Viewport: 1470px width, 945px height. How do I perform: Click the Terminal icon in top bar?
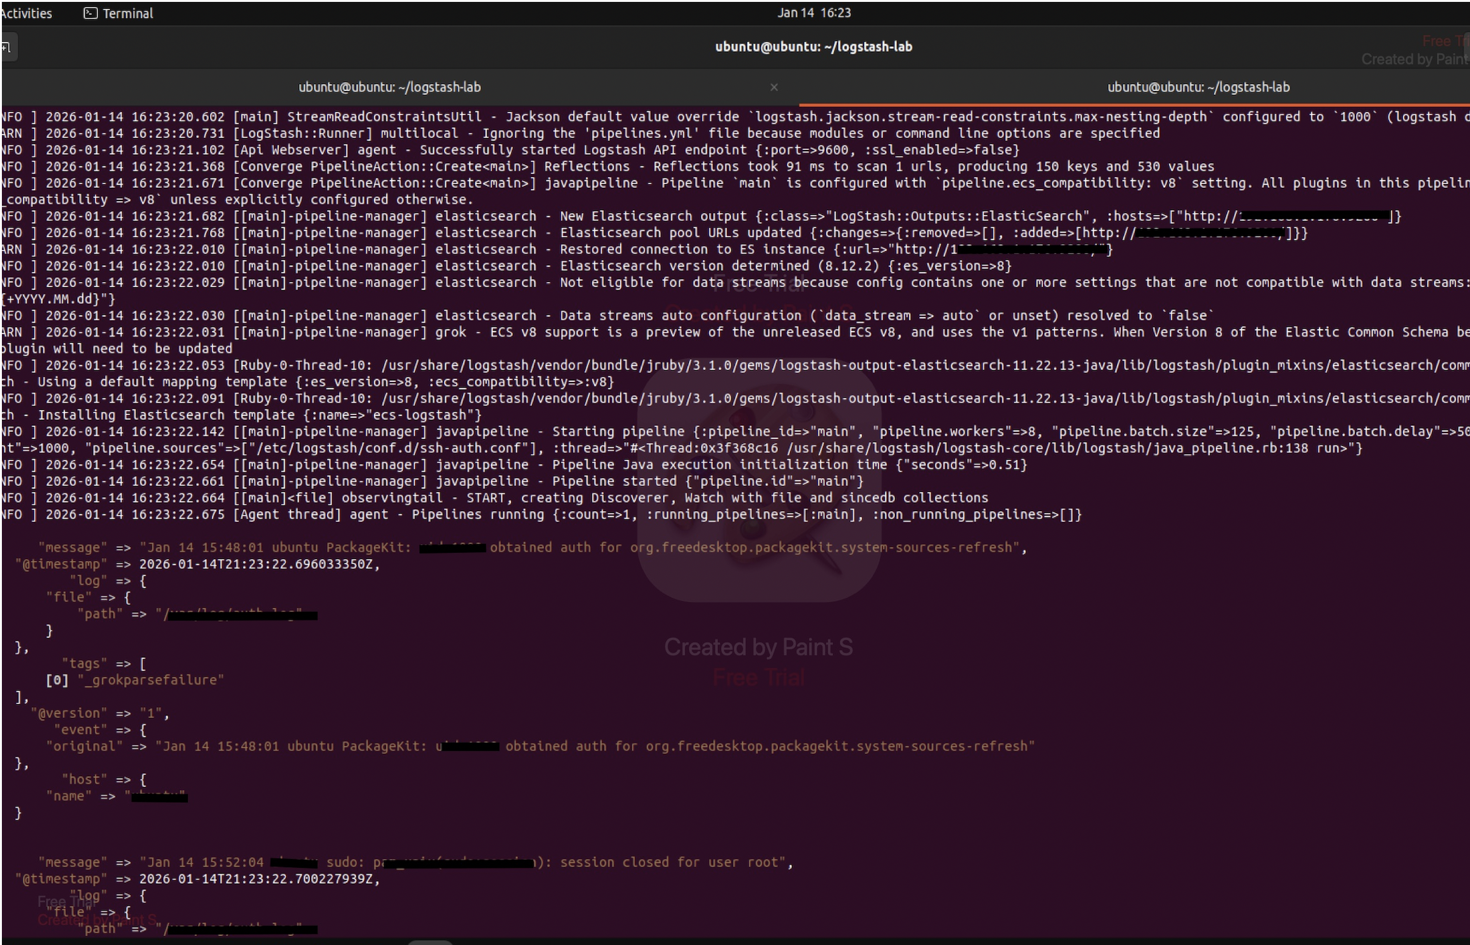tap(90, 13)
